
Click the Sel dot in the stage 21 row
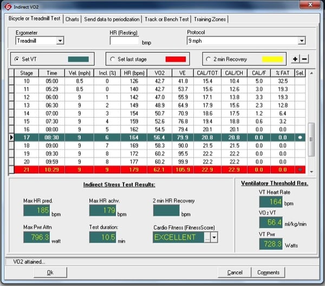point(300,170)
